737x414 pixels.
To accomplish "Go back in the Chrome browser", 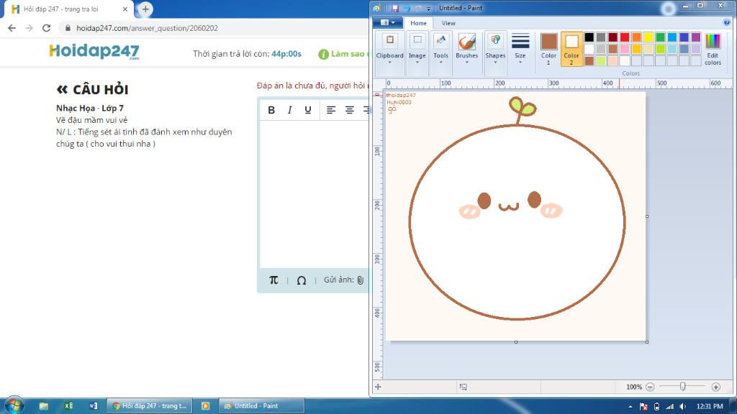I will pos(12,28).
